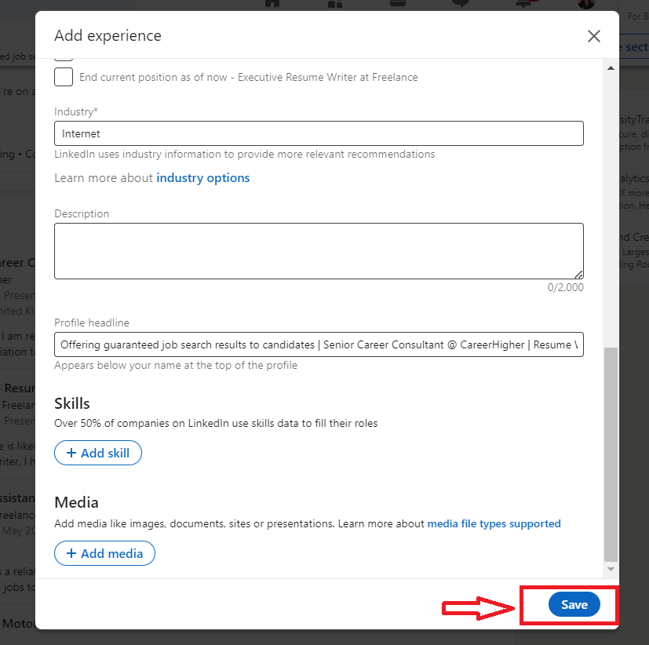Open the Messaging speech bubble icon
649x645 pixels.
[460, 4]
